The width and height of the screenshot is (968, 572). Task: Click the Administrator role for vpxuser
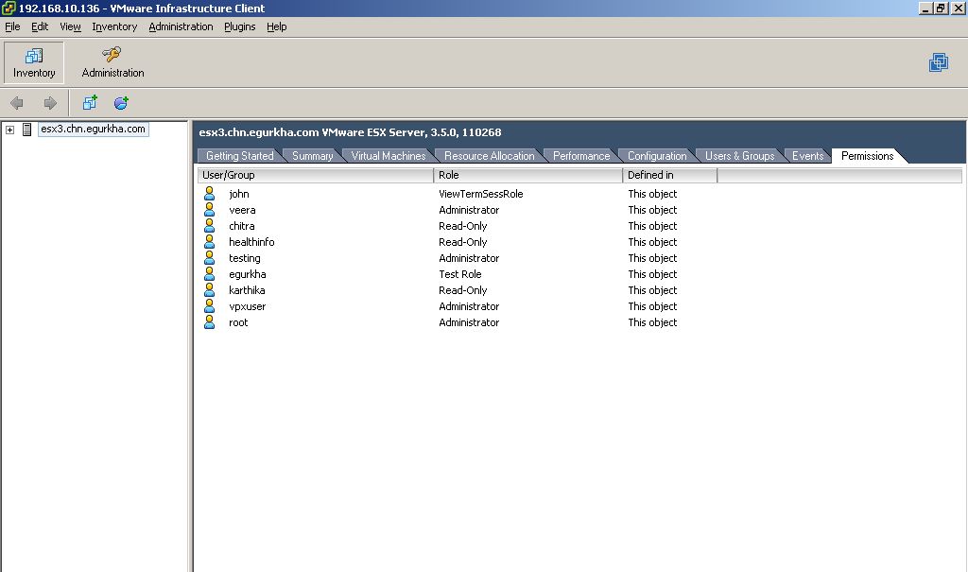[469, 305]
